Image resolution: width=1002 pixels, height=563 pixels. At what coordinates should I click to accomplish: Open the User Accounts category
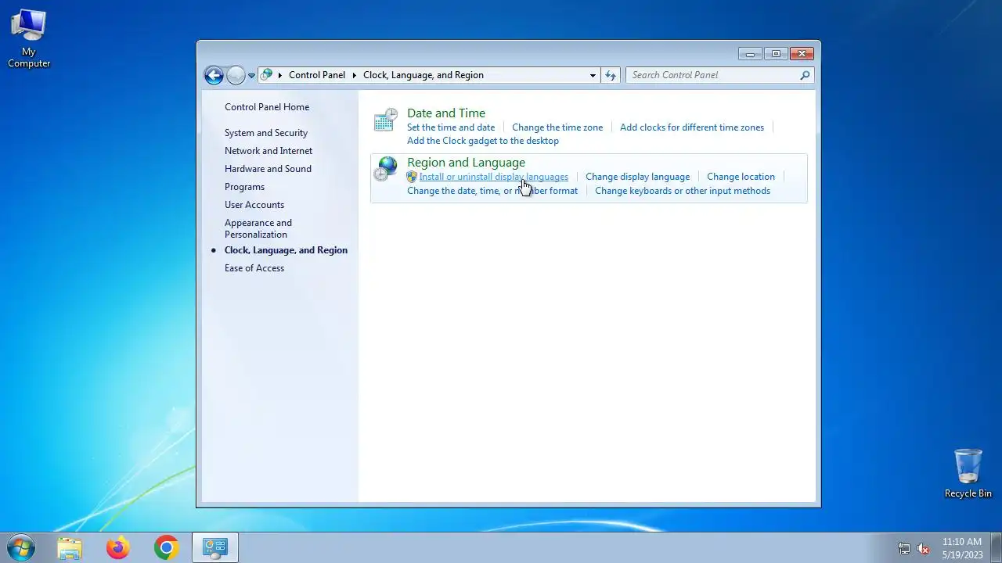[x=254, y=205]
